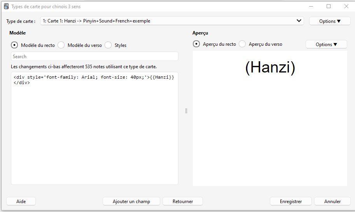Select the Modèle du verso radio button
This screenshot has height=212, width=355.
pyautogui.click(x=61, y=45)
